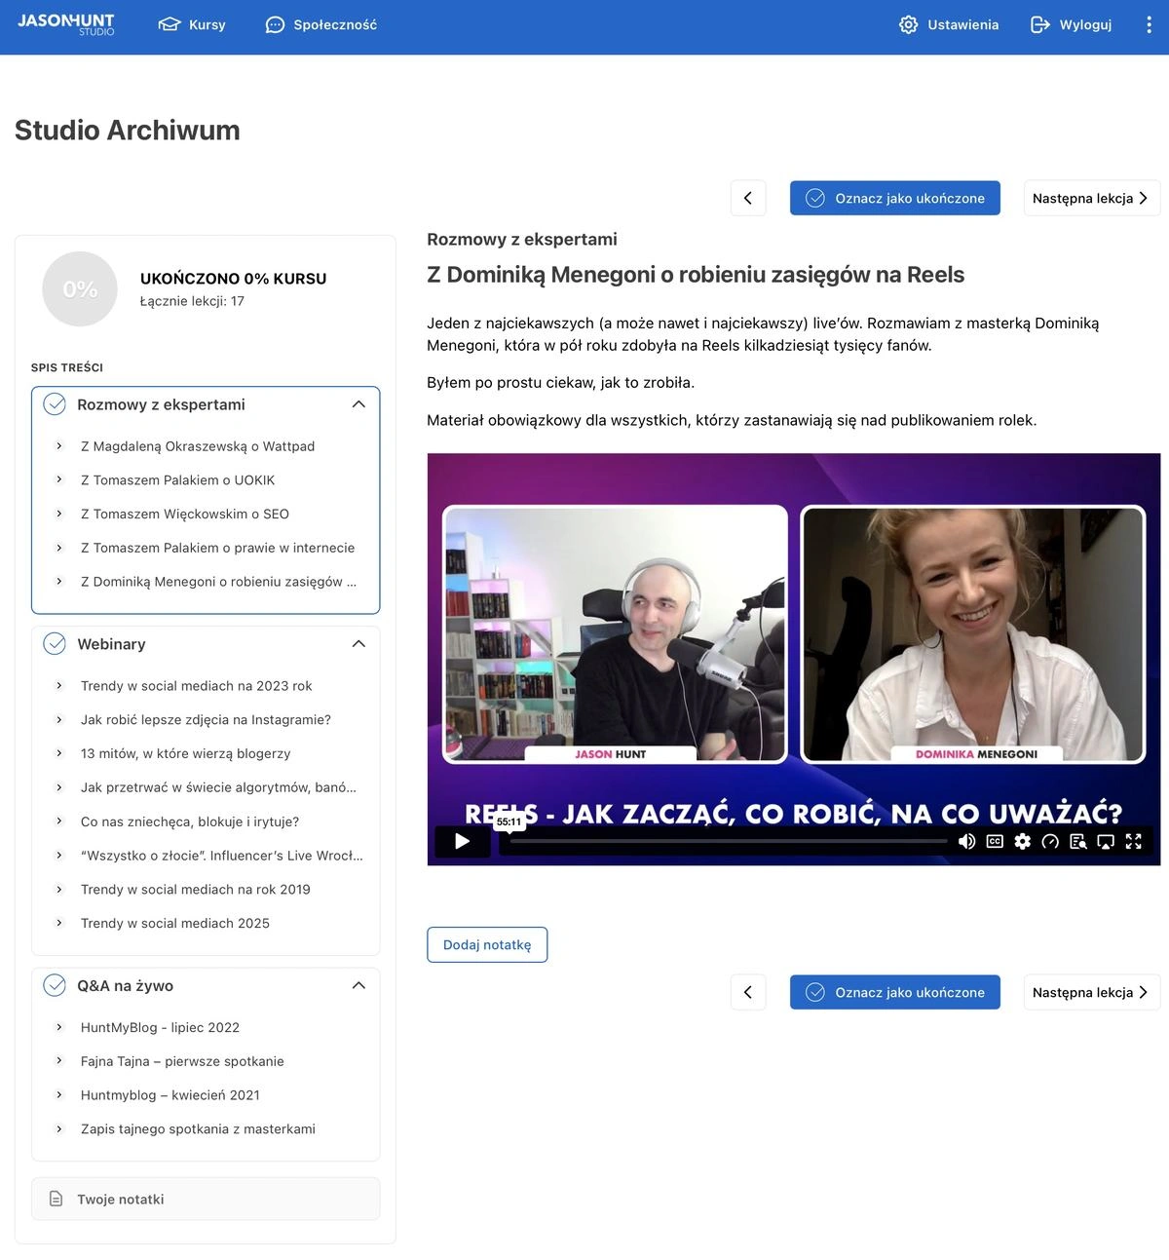The height and width of the screenshot is (1260, 1169).
Task: Click the graduation cap icon beside Kursy
Action: tap(170, 24)
